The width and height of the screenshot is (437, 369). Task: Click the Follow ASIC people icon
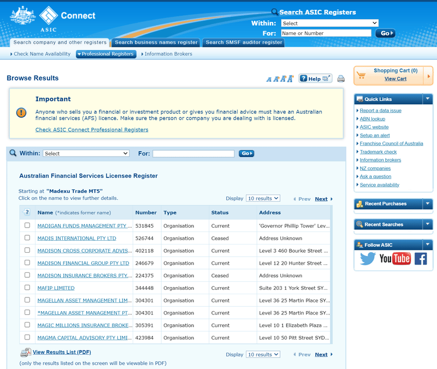pyautogui.click(x=360, y=245)
